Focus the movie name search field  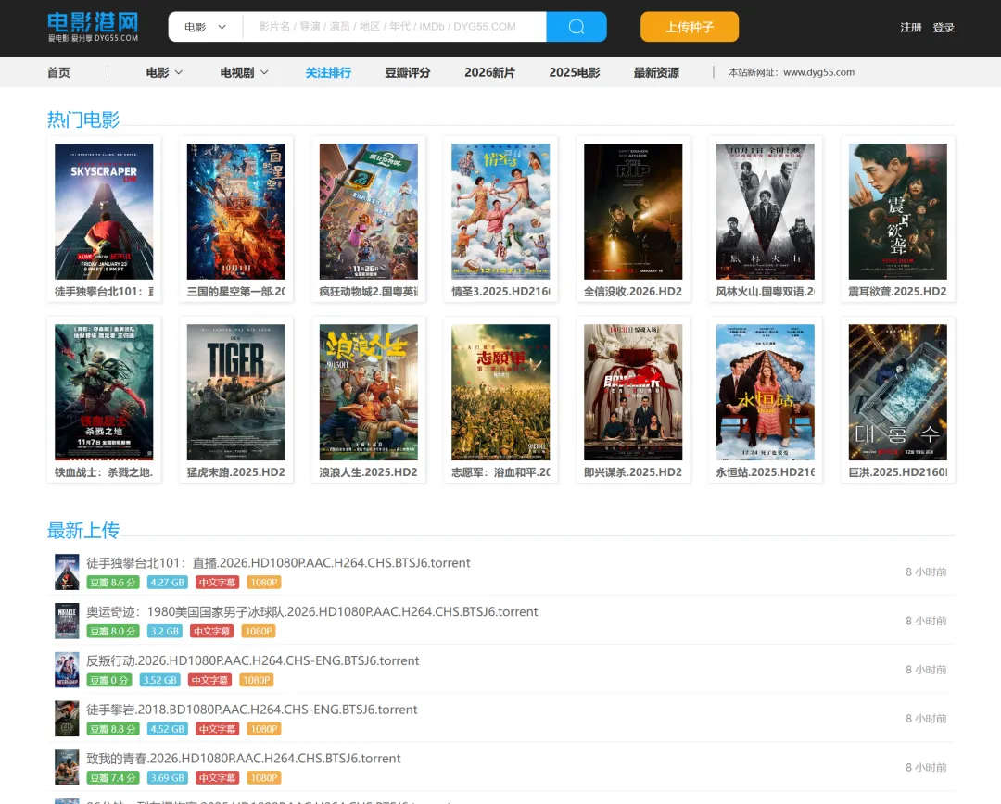pyautogui.click(x=395, y=27)
